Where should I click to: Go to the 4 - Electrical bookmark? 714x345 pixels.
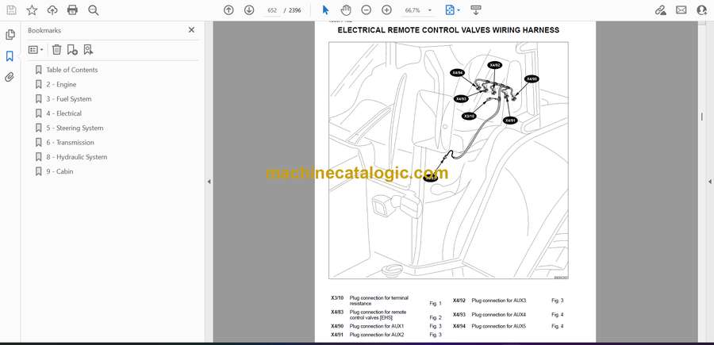click(x=63, y=113)
